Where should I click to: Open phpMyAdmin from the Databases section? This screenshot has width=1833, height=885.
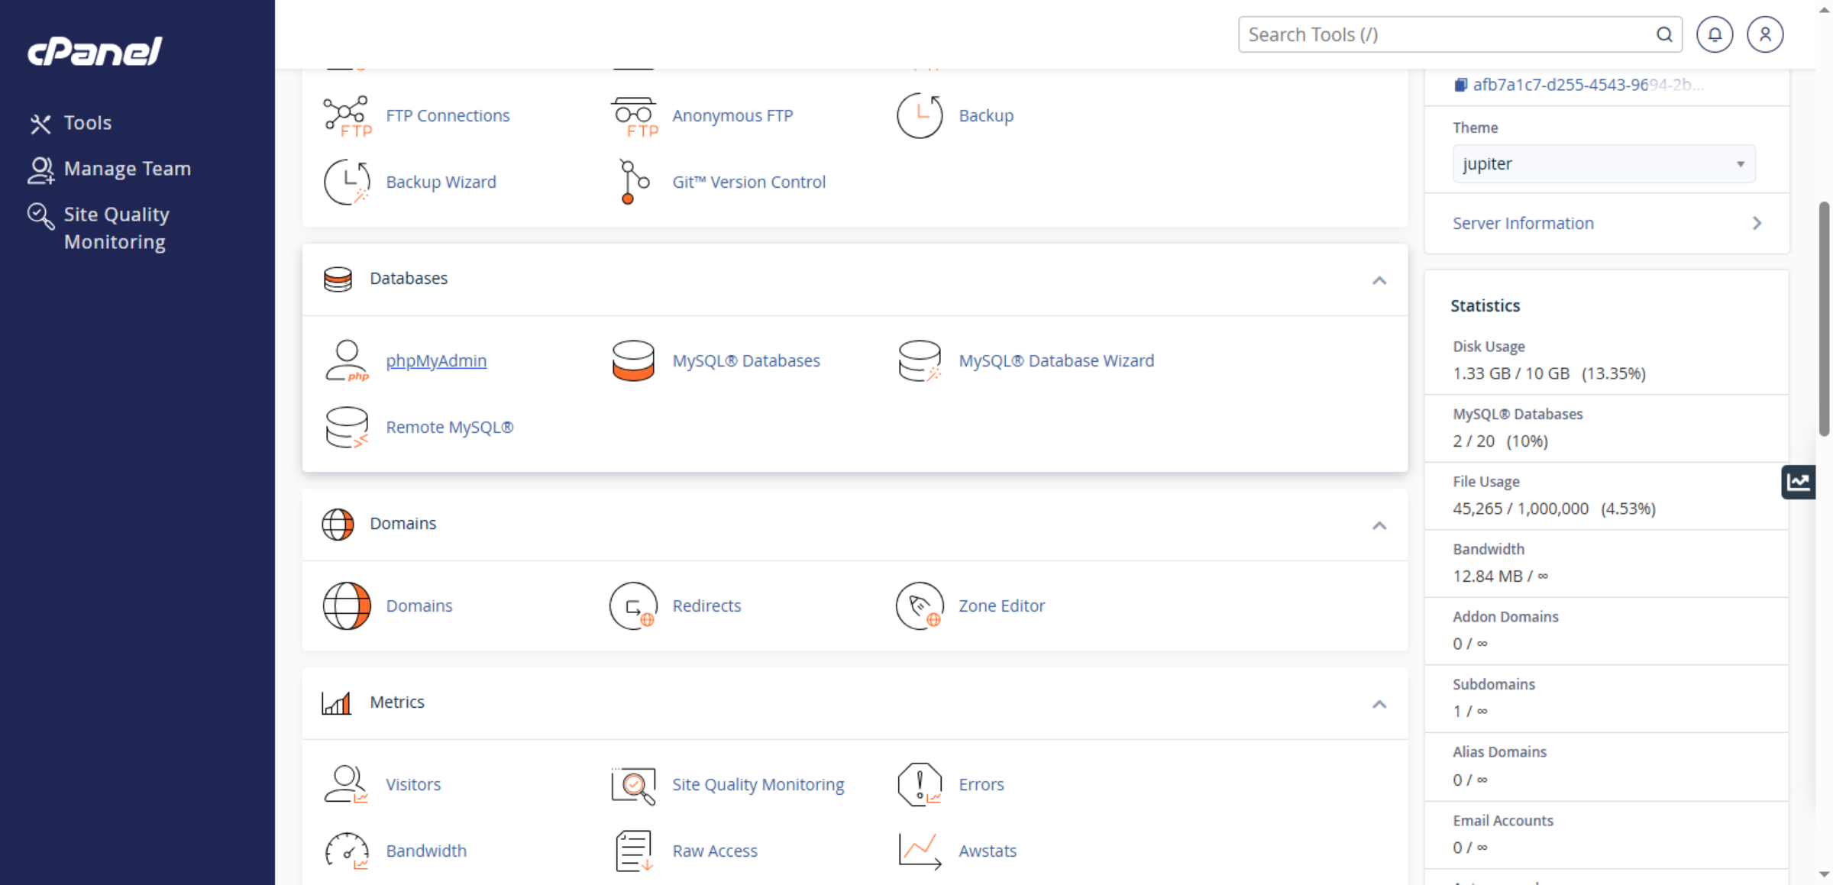coord(436,360)
